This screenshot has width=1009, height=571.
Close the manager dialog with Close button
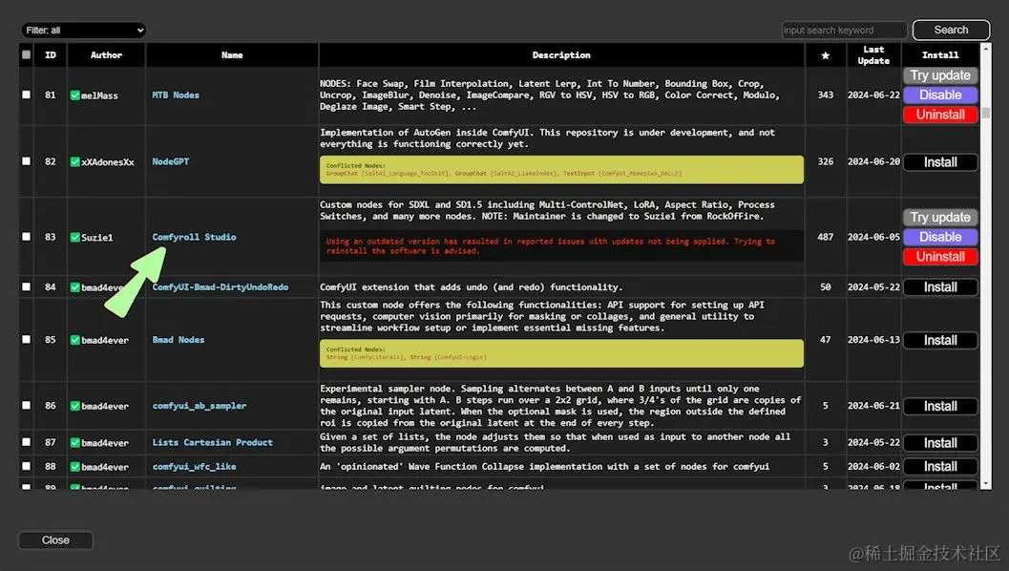55,540
